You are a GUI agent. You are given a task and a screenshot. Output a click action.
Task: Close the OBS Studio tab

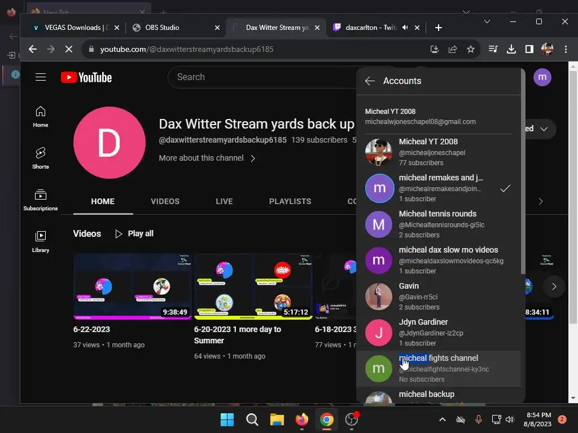click(217, 28)
